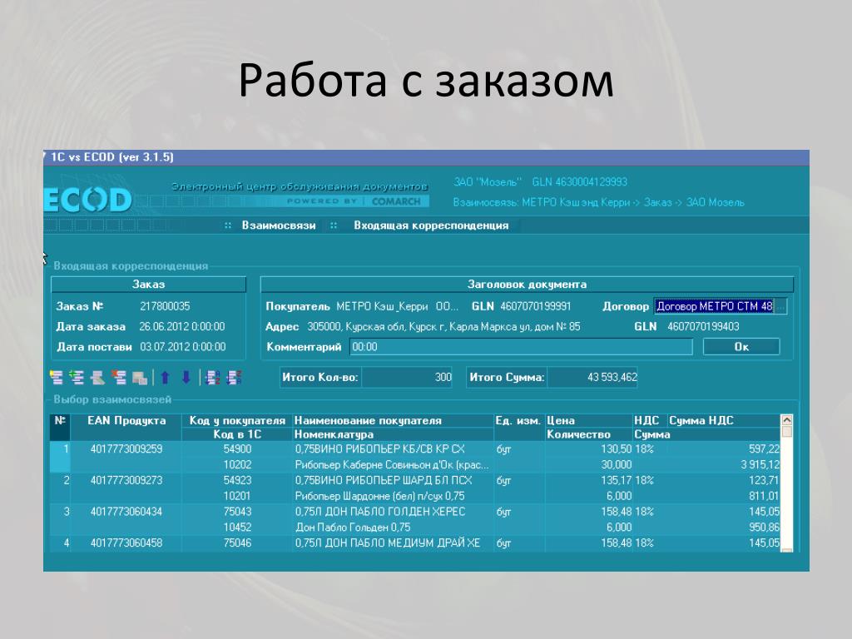Image resolution: width=852 pixels, height=639 pixels.
Task: Click the table vertical scrollbar thumb
Action: (786, 432)
